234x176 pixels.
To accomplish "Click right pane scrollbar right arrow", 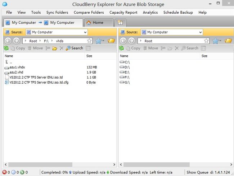I will click(x=231, y=165).
